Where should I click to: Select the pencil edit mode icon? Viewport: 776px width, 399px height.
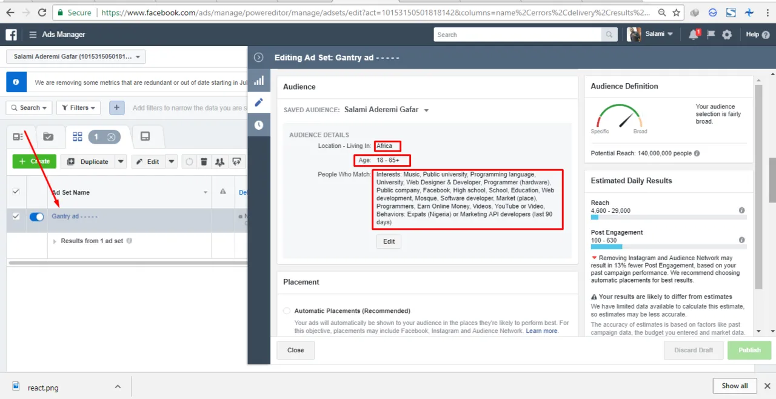tap(259, 102)
